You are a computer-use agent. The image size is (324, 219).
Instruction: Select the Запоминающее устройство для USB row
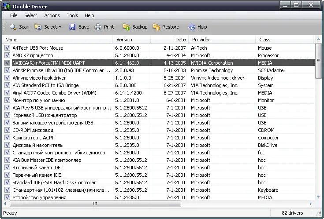[x=158, y=123]
